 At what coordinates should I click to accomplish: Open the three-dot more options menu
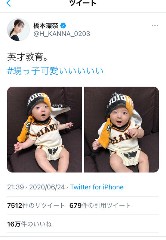[x=155, y=25]
